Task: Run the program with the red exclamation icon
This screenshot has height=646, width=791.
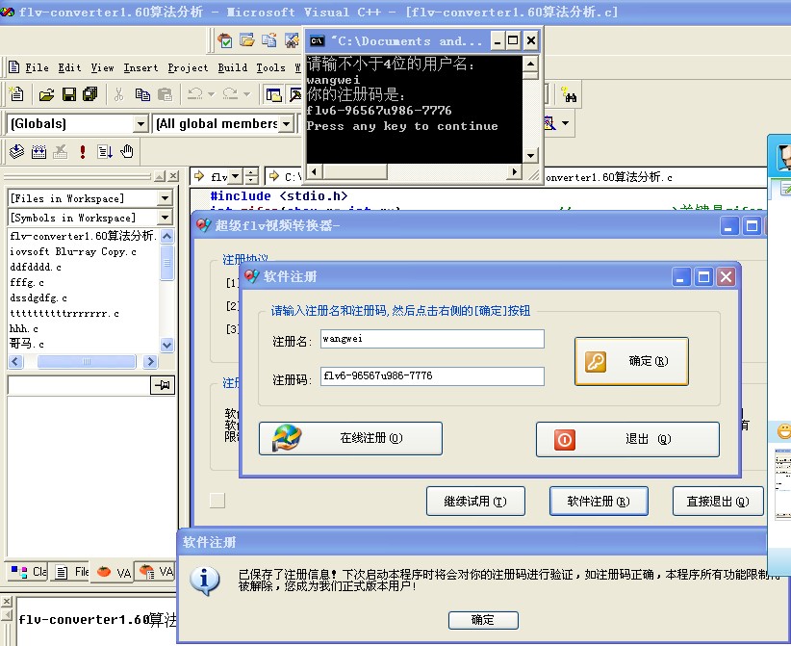Action: 83,151
